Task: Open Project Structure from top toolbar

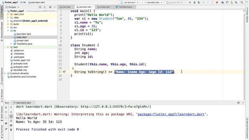Action: click(223, 2)
